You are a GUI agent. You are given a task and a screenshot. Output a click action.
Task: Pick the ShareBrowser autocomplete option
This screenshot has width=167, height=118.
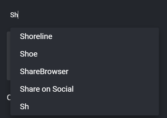click(84, 72)
